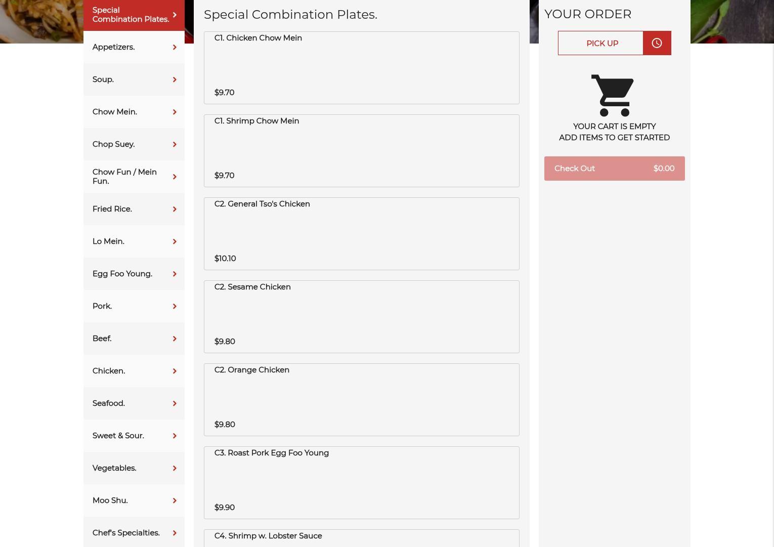Open the Chow Mein category
This screenshot has width=774, height=547.
(x=115, y=112)
